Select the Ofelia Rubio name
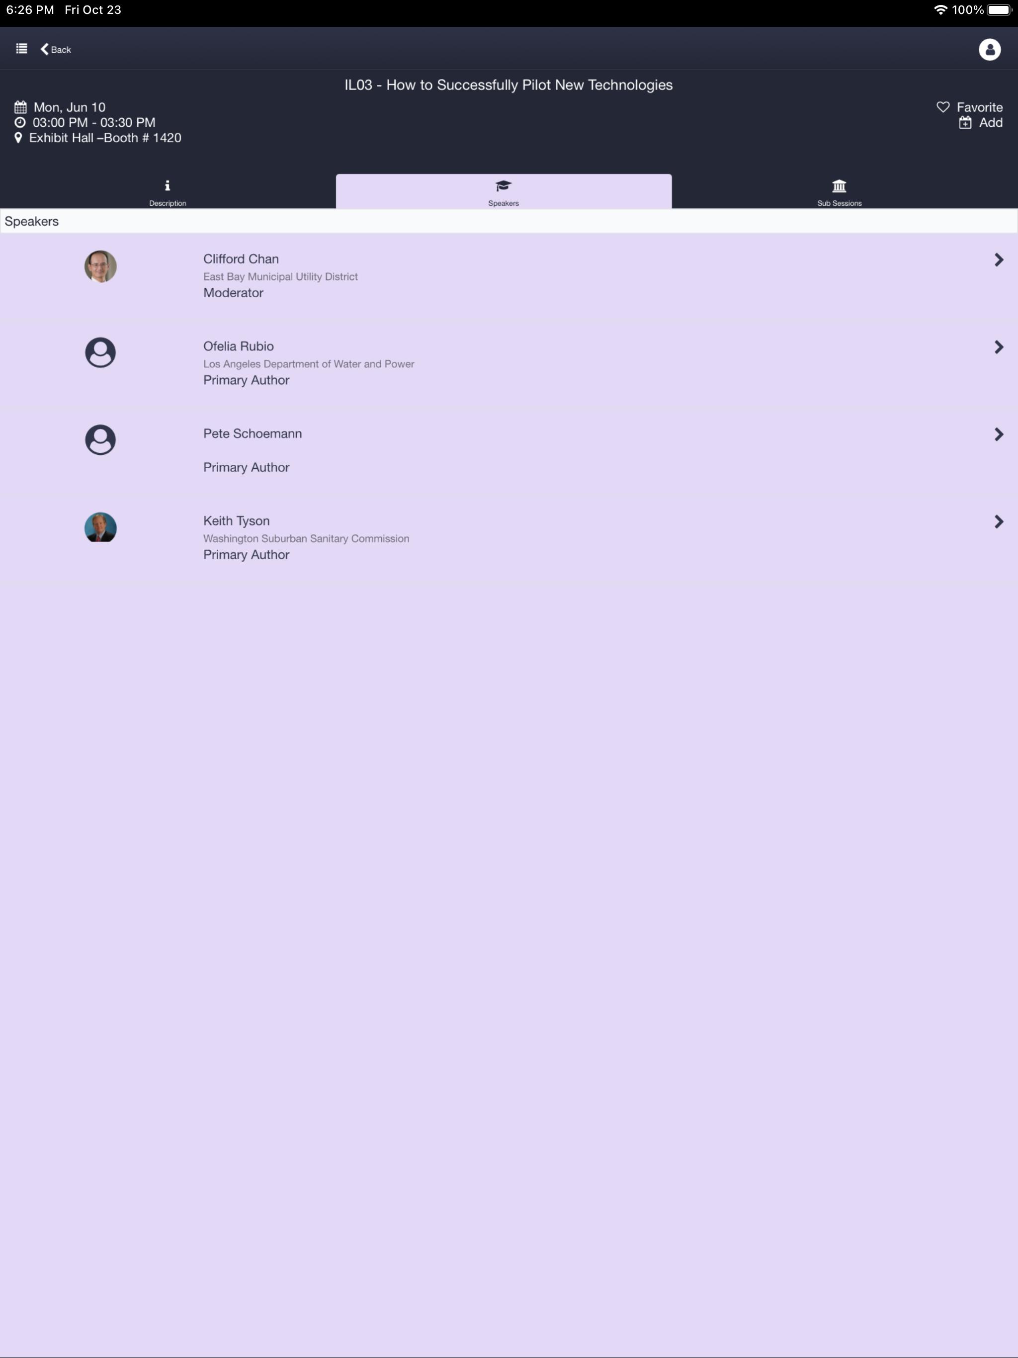Viewport: 1018px width, 1358px height. click(238, 346)
